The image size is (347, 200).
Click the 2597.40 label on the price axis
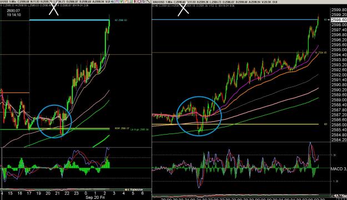point(339,29)
